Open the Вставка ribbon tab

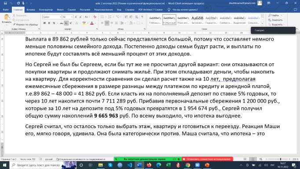(31, 10)
